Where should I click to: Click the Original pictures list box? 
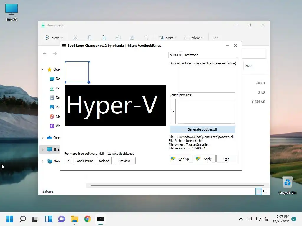coord(206,80)
